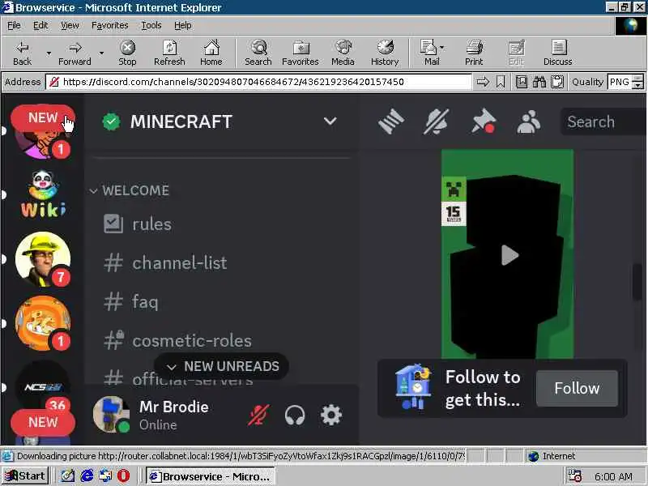Go to the Home page
Screen dimensions: 648x486
pyautogui.click(x=211, y=53)
